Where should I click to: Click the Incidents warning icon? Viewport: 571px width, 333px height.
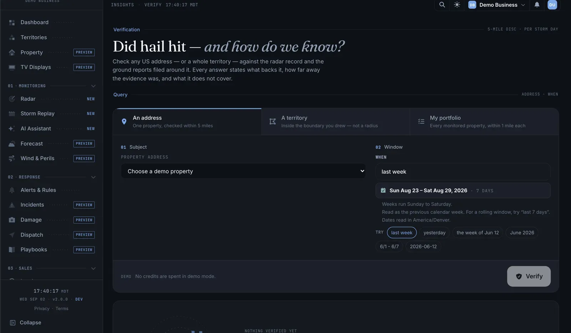(x=12, y=205)
